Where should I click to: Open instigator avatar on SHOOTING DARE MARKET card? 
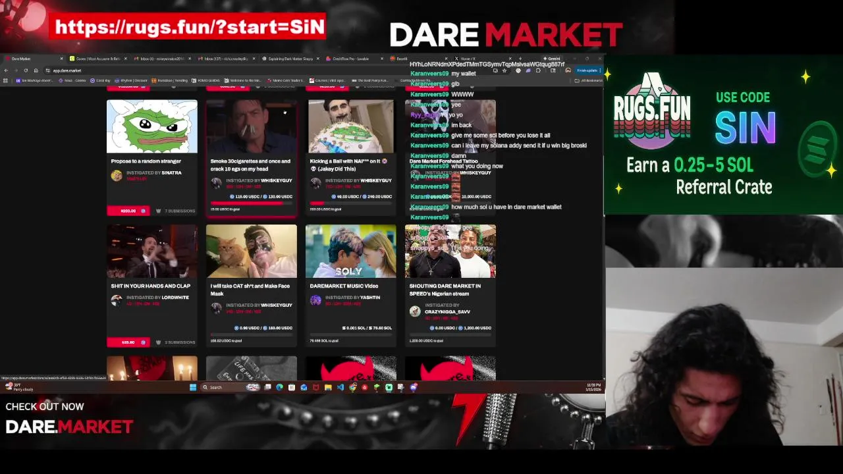click(x=415, y=311)
